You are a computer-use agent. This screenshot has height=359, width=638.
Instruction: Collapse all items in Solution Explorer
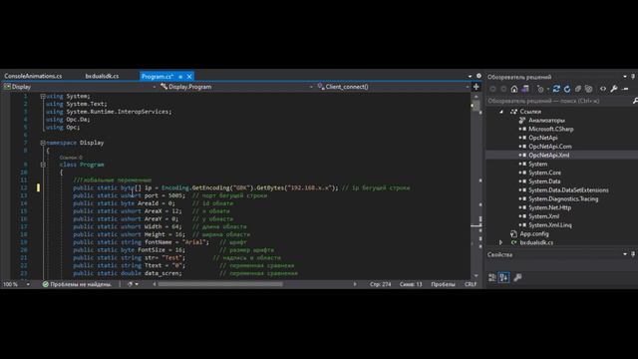[578, 89]
